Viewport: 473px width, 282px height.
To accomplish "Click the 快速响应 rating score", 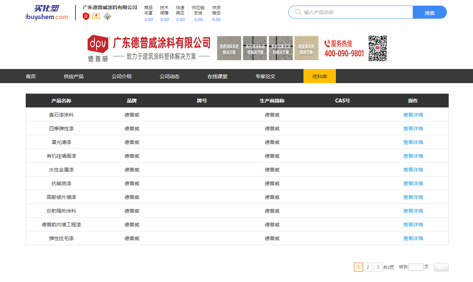I will pyautogui.click(x=180, y=20).
